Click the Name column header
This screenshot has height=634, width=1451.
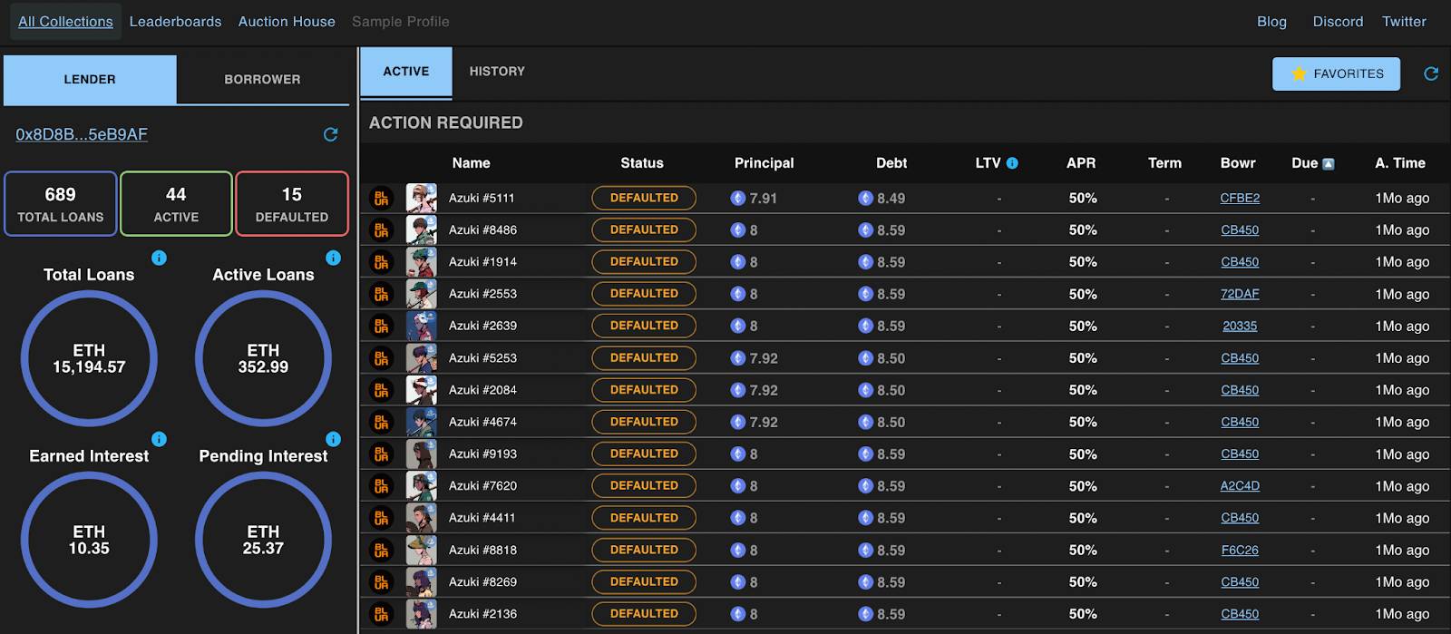(x=471, y=163)
